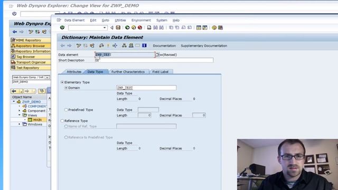The width and height of the screenshot is (338, 190).
Task: Switch to the Attributes tab
Action: click(74, 72)
